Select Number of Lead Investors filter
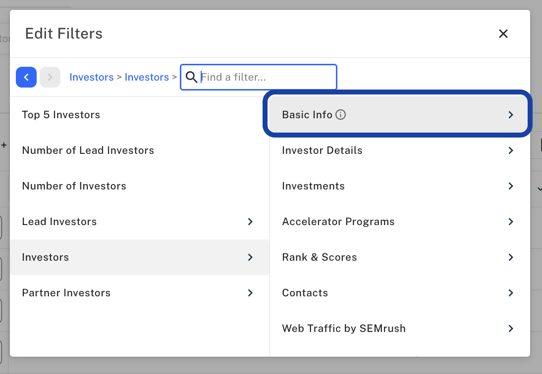This screenshot has width=542, height=374. pyautogui.click(x=88, y=150)
